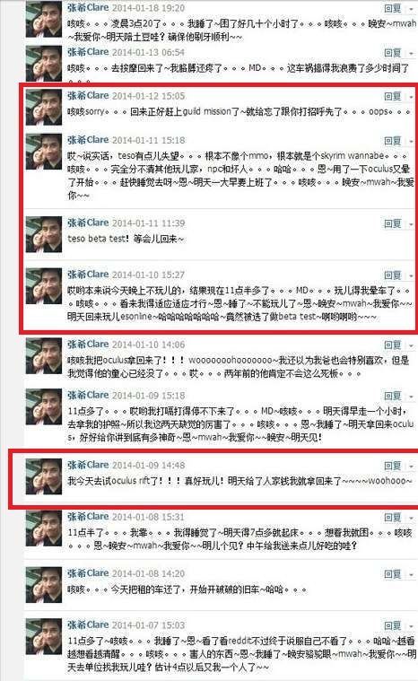
Task: Click timestamp 2014-01-11 11:39
Action: (x=148, y=223)
